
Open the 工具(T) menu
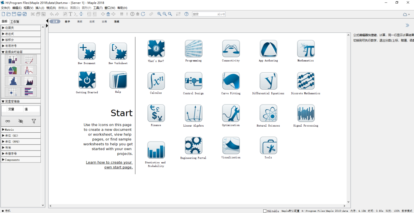click(x=97, y=8)
